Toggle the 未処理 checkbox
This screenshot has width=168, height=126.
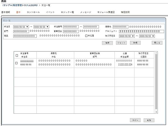pos(86,36)
